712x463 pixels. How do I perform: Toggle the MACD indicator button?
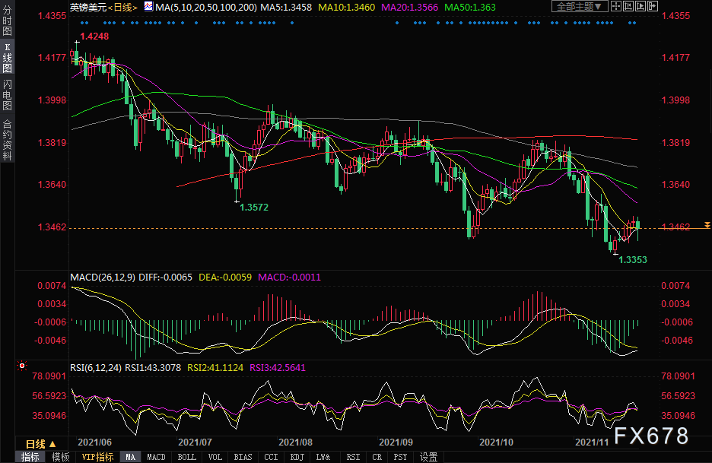[x=156, y=457]
